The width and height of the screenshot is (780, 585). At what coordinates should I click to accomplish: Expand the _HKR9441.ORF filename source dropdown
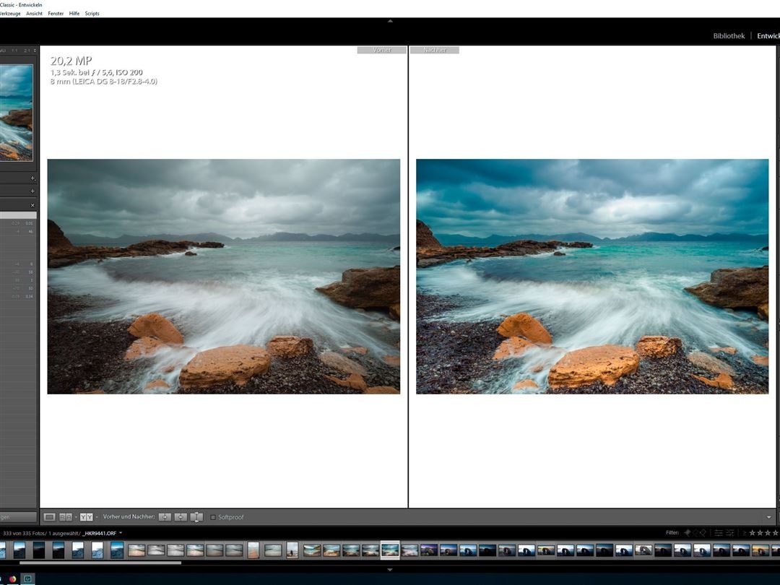(x=121, y=533)
